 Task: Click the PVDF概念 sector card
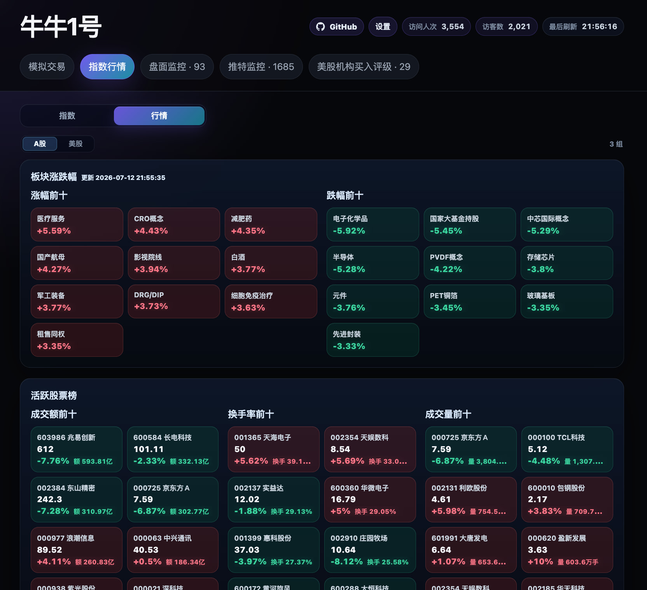tap(470, 263)
